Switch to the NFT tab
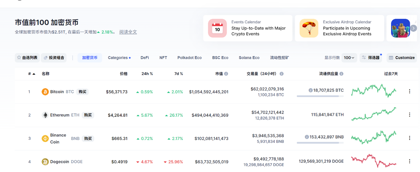The image size is (420, 172). [x=163, y=58]
